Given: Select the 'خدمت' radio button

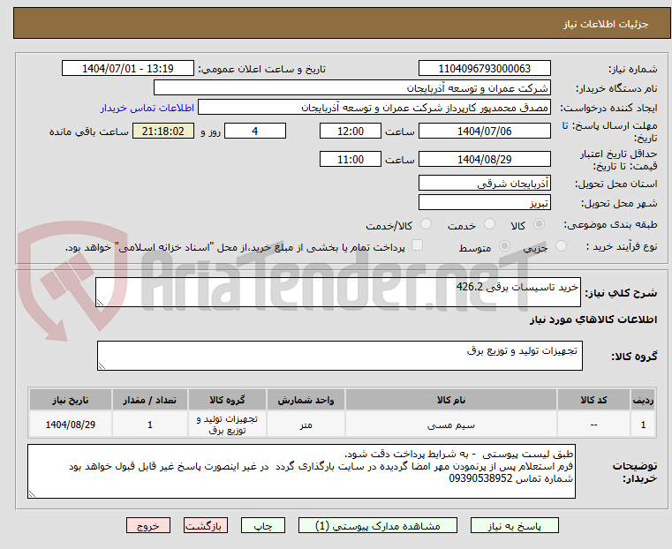Looking at the screenshot, I should (x=489, y=224).
